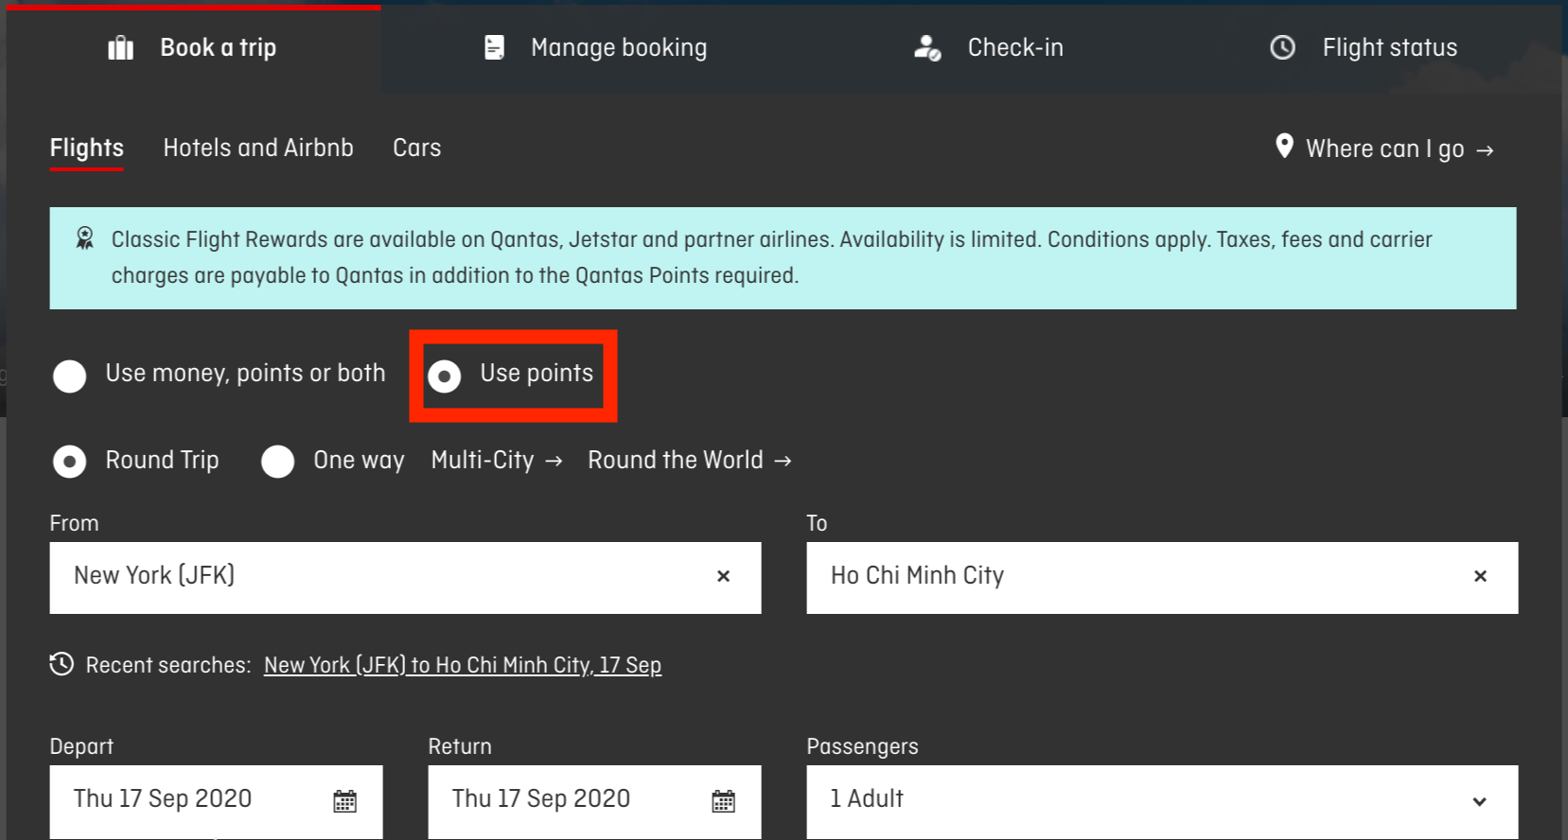Switch to the Cars tab

coord(417,148)
